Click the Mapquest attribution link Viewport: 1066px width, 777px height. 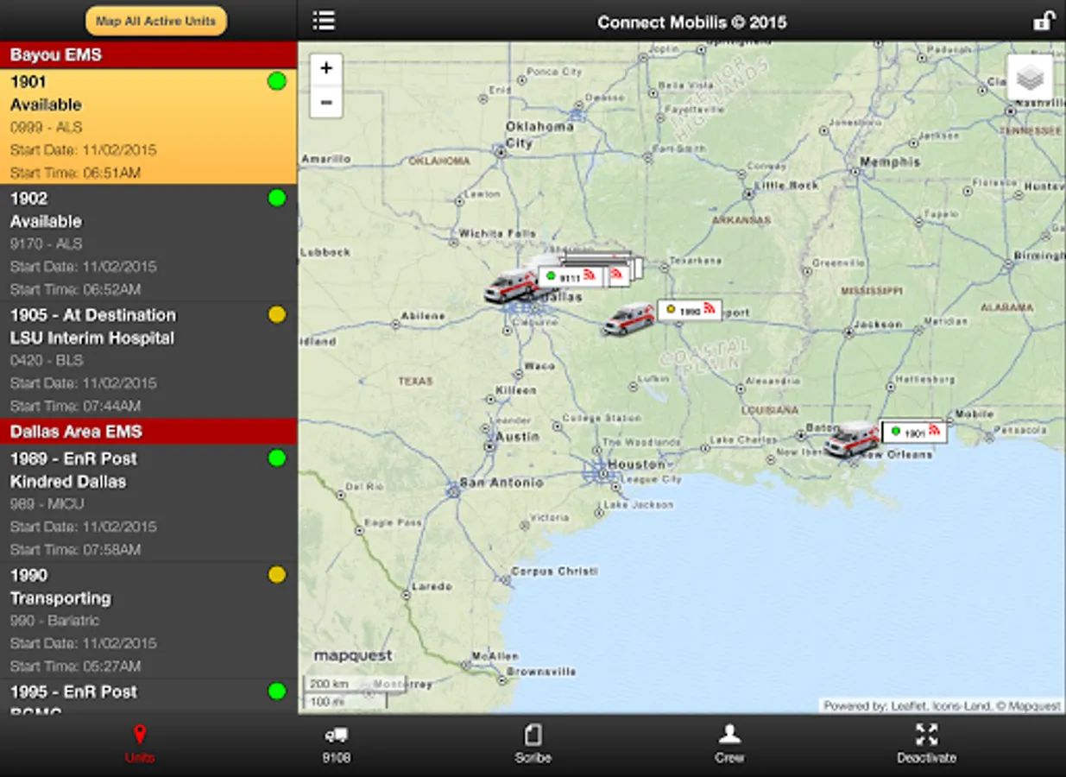tap(1035, 706)
